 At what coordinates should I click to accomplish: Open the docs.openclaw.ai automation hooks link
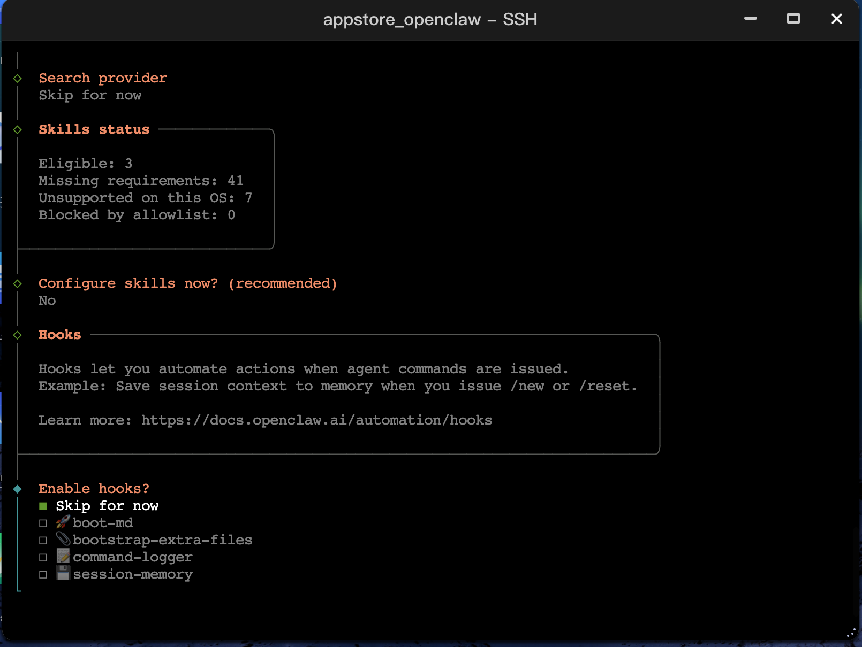coord(316,420)
